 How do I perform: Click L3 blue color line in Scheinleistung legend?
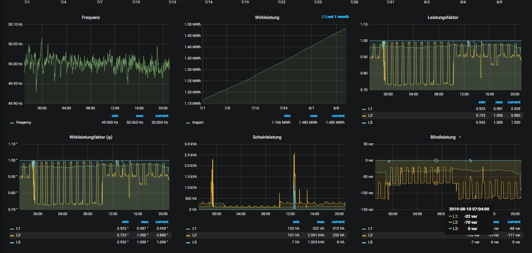point(188,242)
